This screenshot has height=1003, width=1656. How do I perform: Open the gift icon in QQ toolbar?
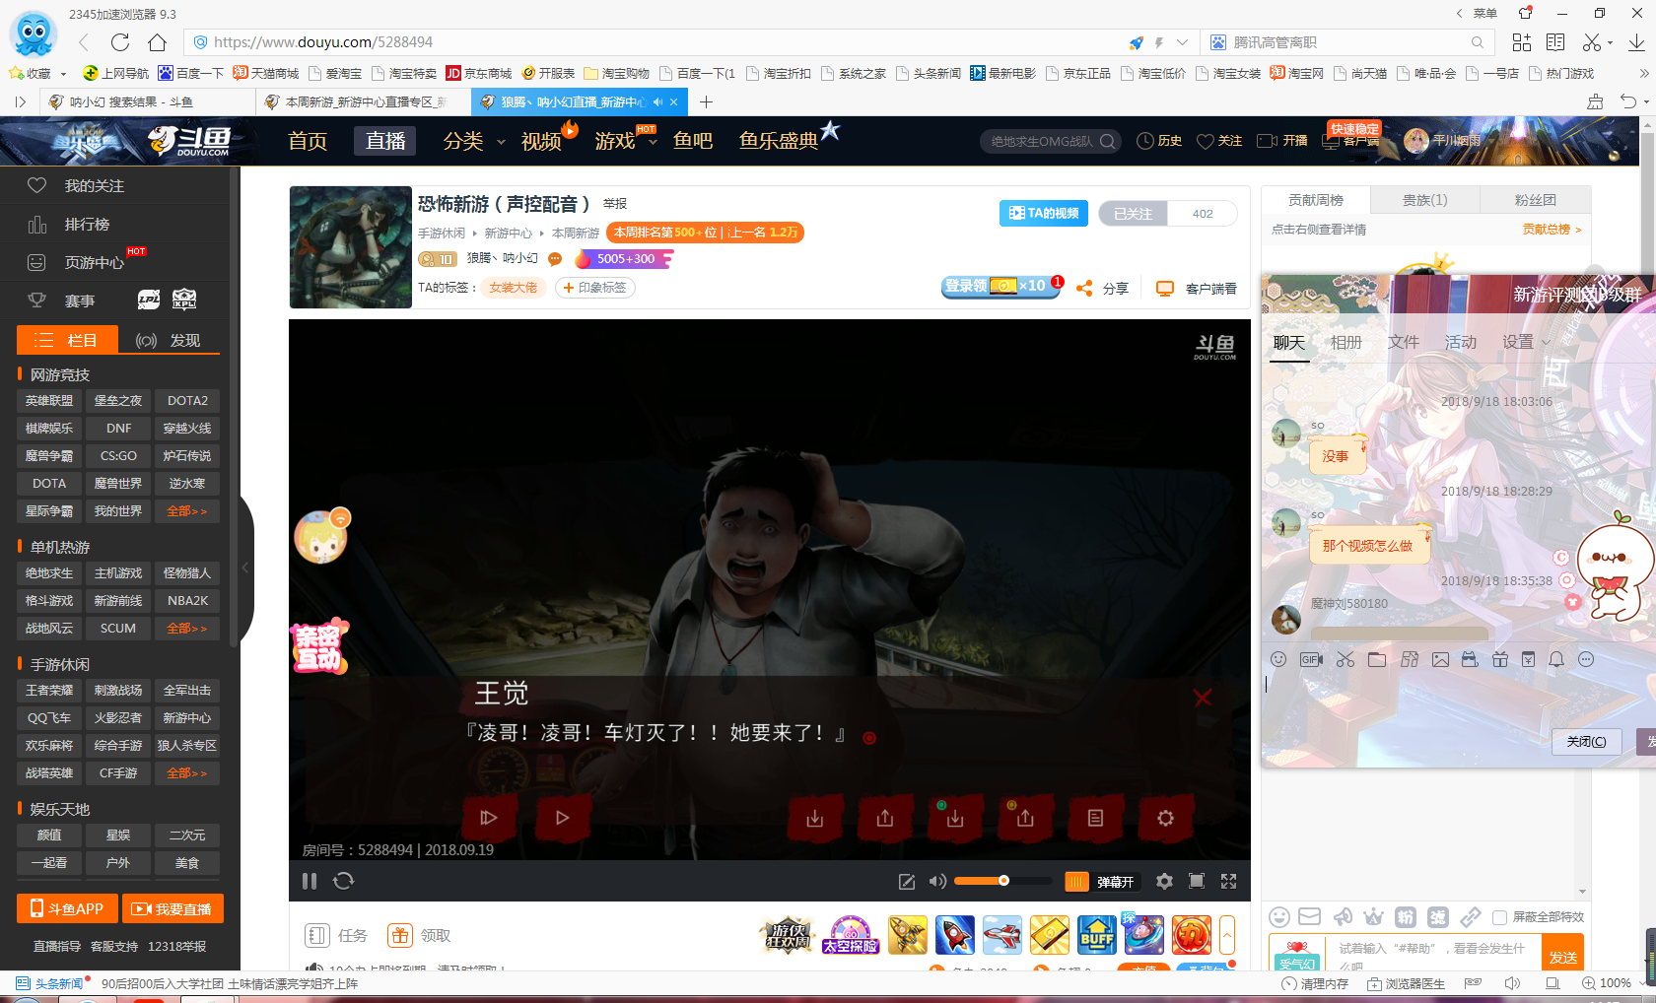pyautogui.click(x=1499, y=659)
